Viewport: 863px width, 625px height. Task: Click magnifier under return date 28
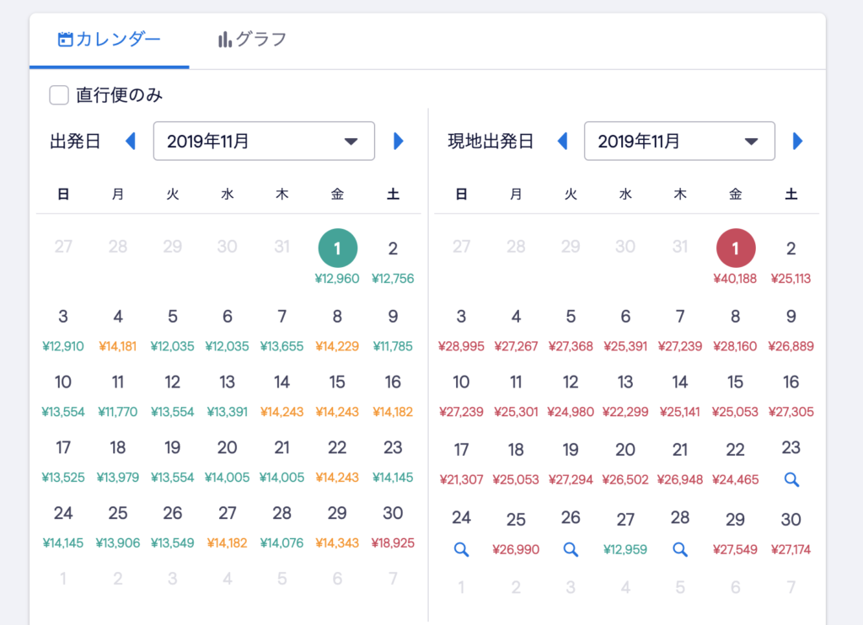[680, 549]
